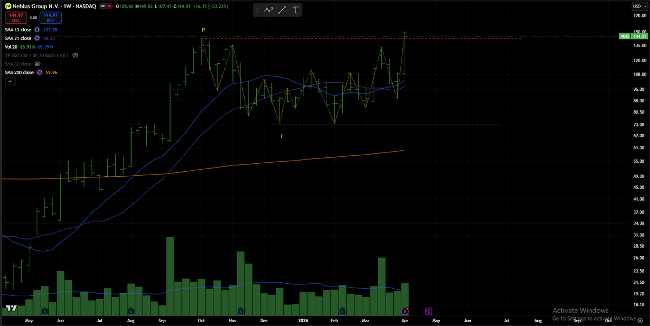
Task: Select the Vol 20 indicator legend
Action: click(11, 47)
